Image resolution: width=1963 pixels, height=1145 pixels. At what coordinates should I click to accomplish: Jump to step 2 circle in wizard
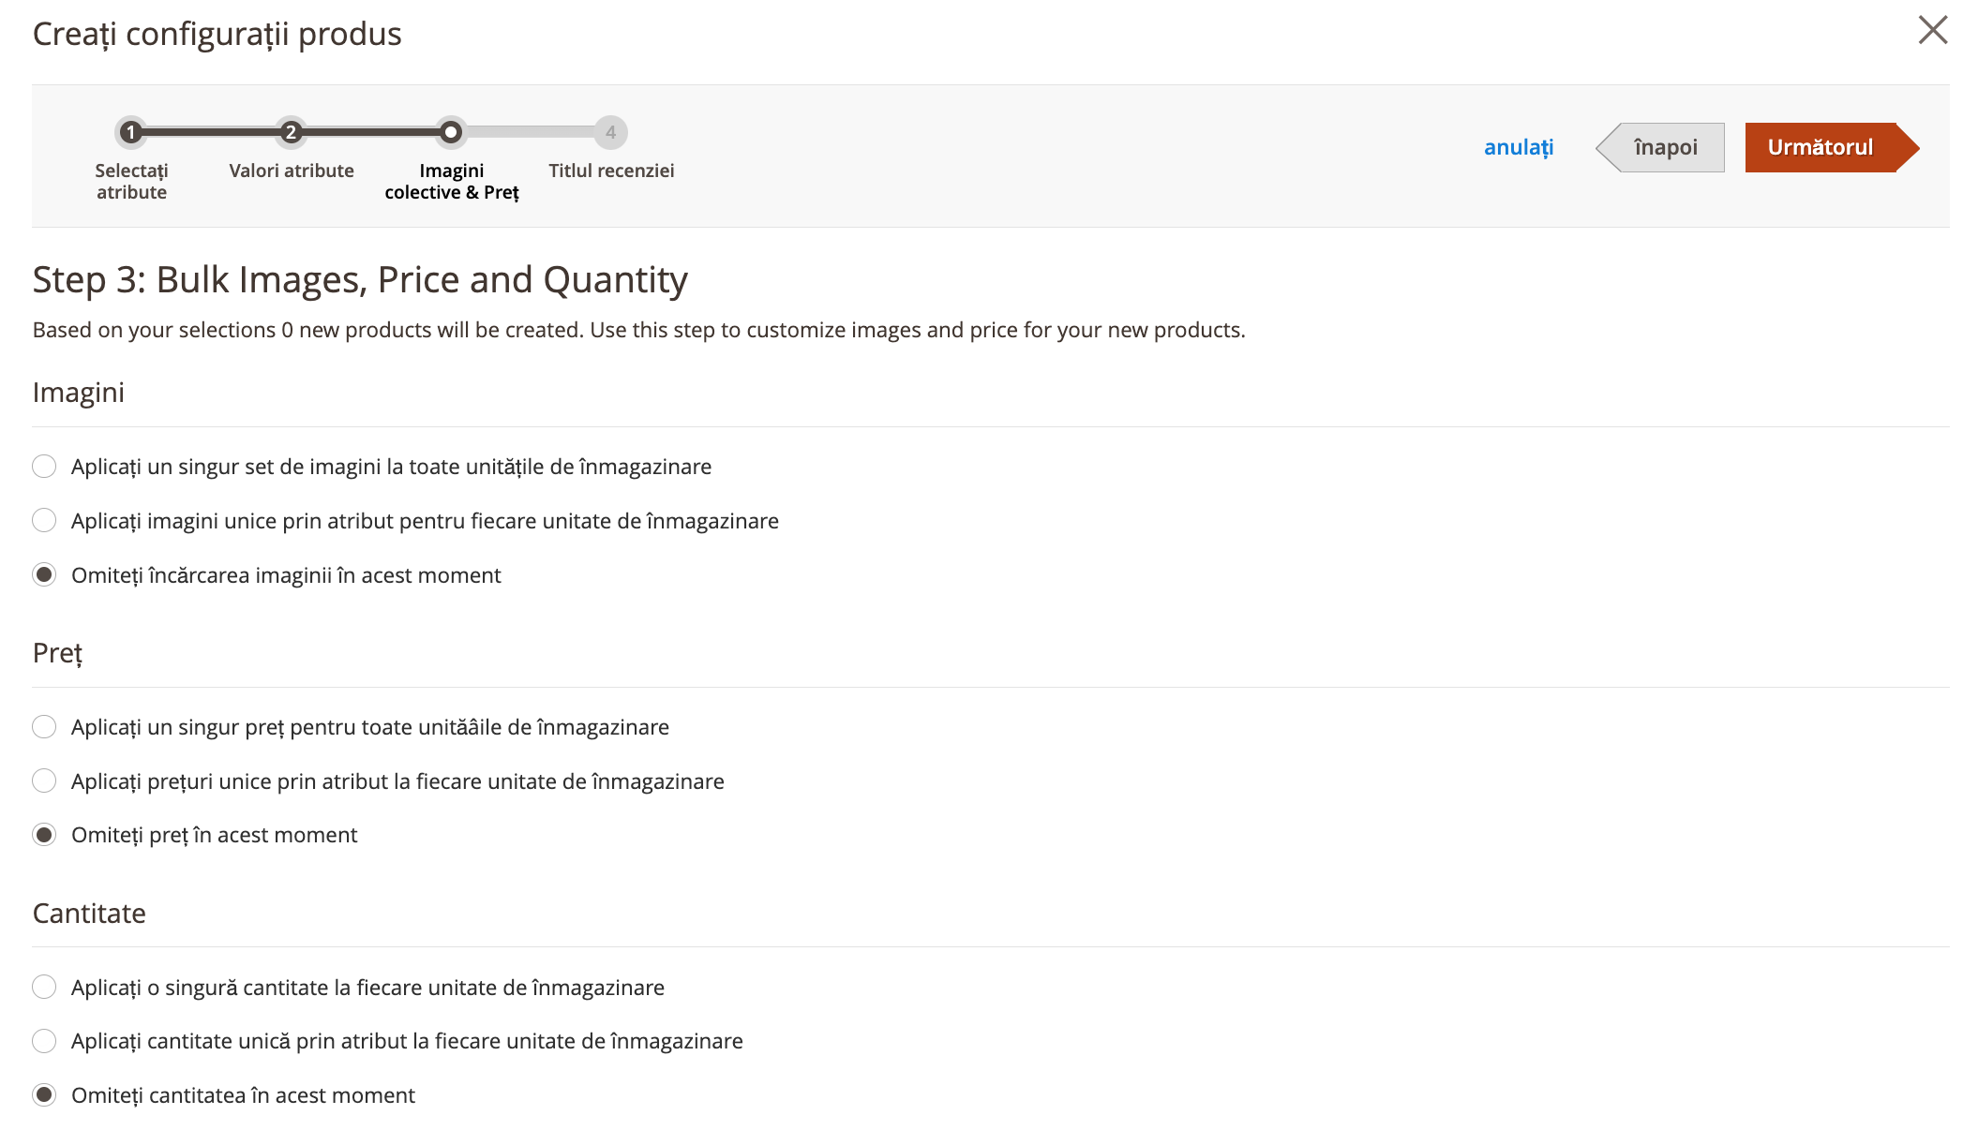pyautogui.click(x=291, y=132)
